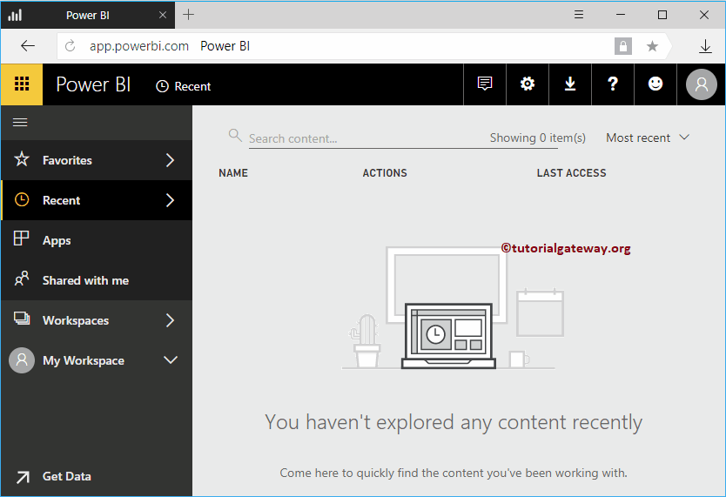Click the Get Data arrow icon
This screenshot has height=497, width=726.
(x=23, y=477)
